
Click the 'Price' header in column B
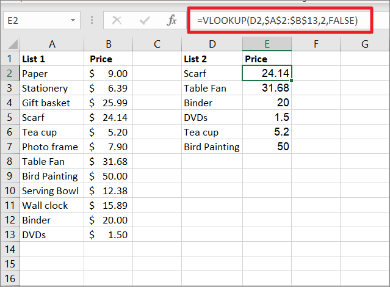coord(109,59)
